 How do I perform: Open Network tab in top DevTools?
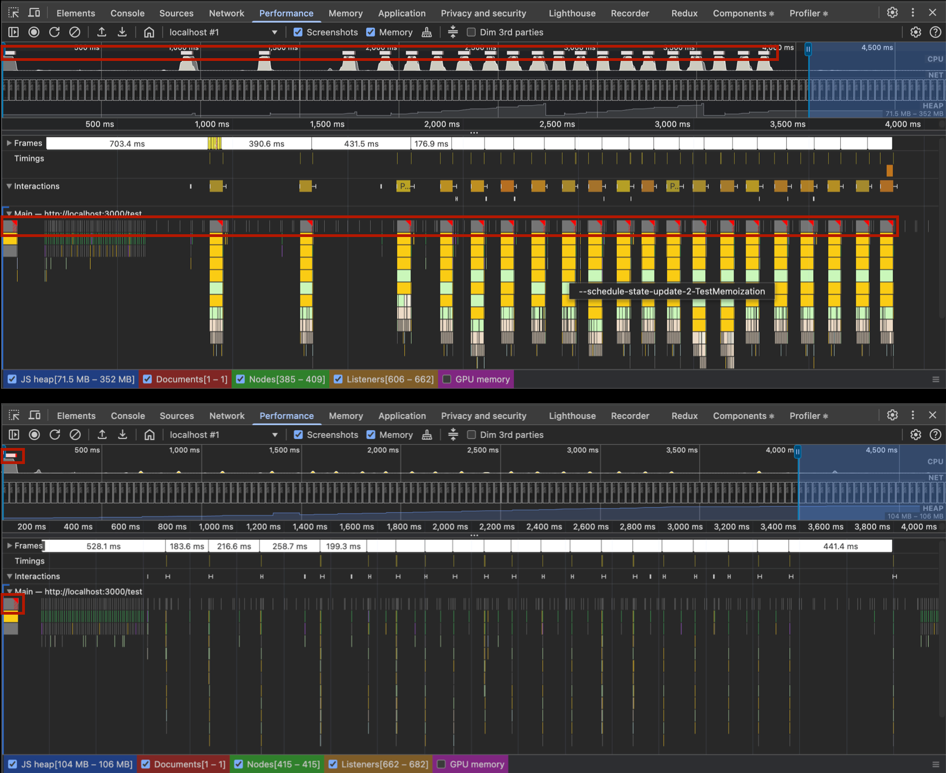point(226,13)
